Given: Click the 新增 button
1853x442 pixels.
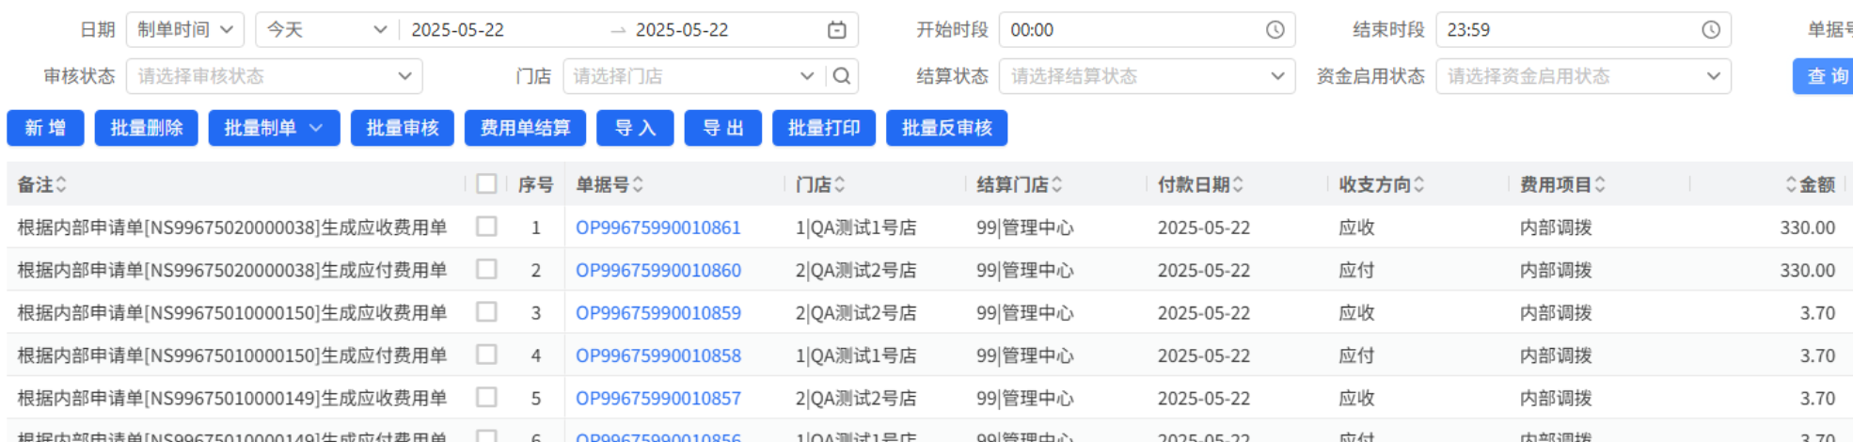Looking at the screenshot, I should coord(45,128).
